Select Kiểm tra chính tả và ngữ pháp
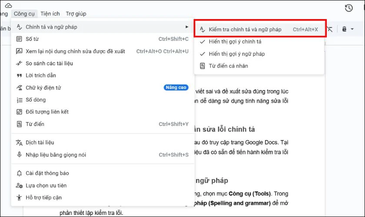The image size is (365, 217). 259,30
